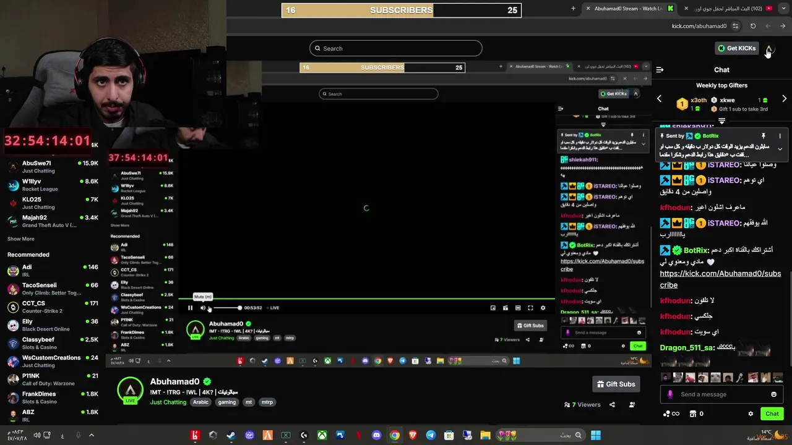Click the kick.com/abuhamad0 address bar
The height and width of the screenshot is (445, 792).
click(699, 26)
